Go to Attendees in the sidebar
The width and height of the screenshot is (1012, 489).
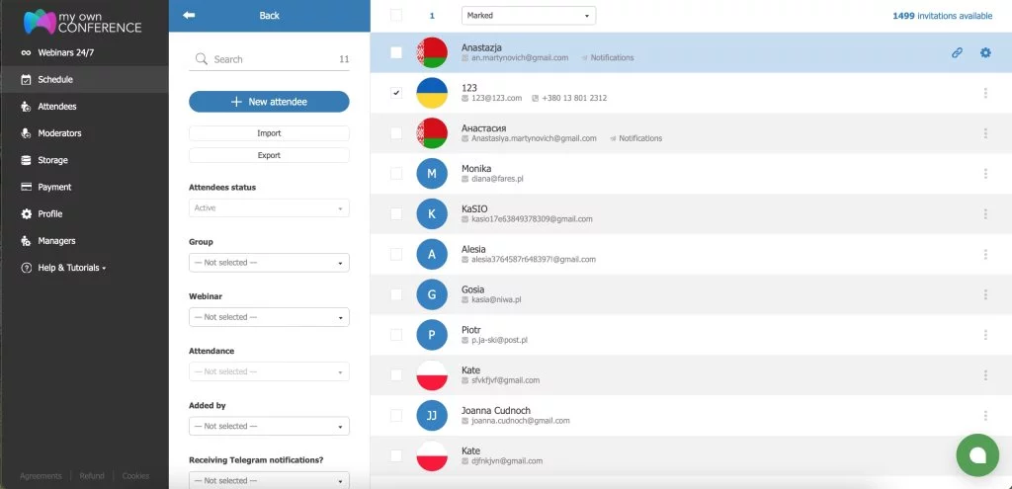56,107
